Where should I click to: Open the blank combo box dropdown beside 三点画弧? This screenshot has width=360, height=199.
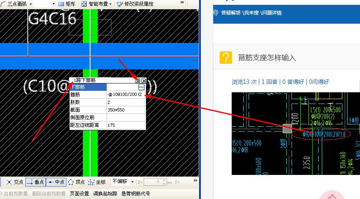(x=53, y=4)
